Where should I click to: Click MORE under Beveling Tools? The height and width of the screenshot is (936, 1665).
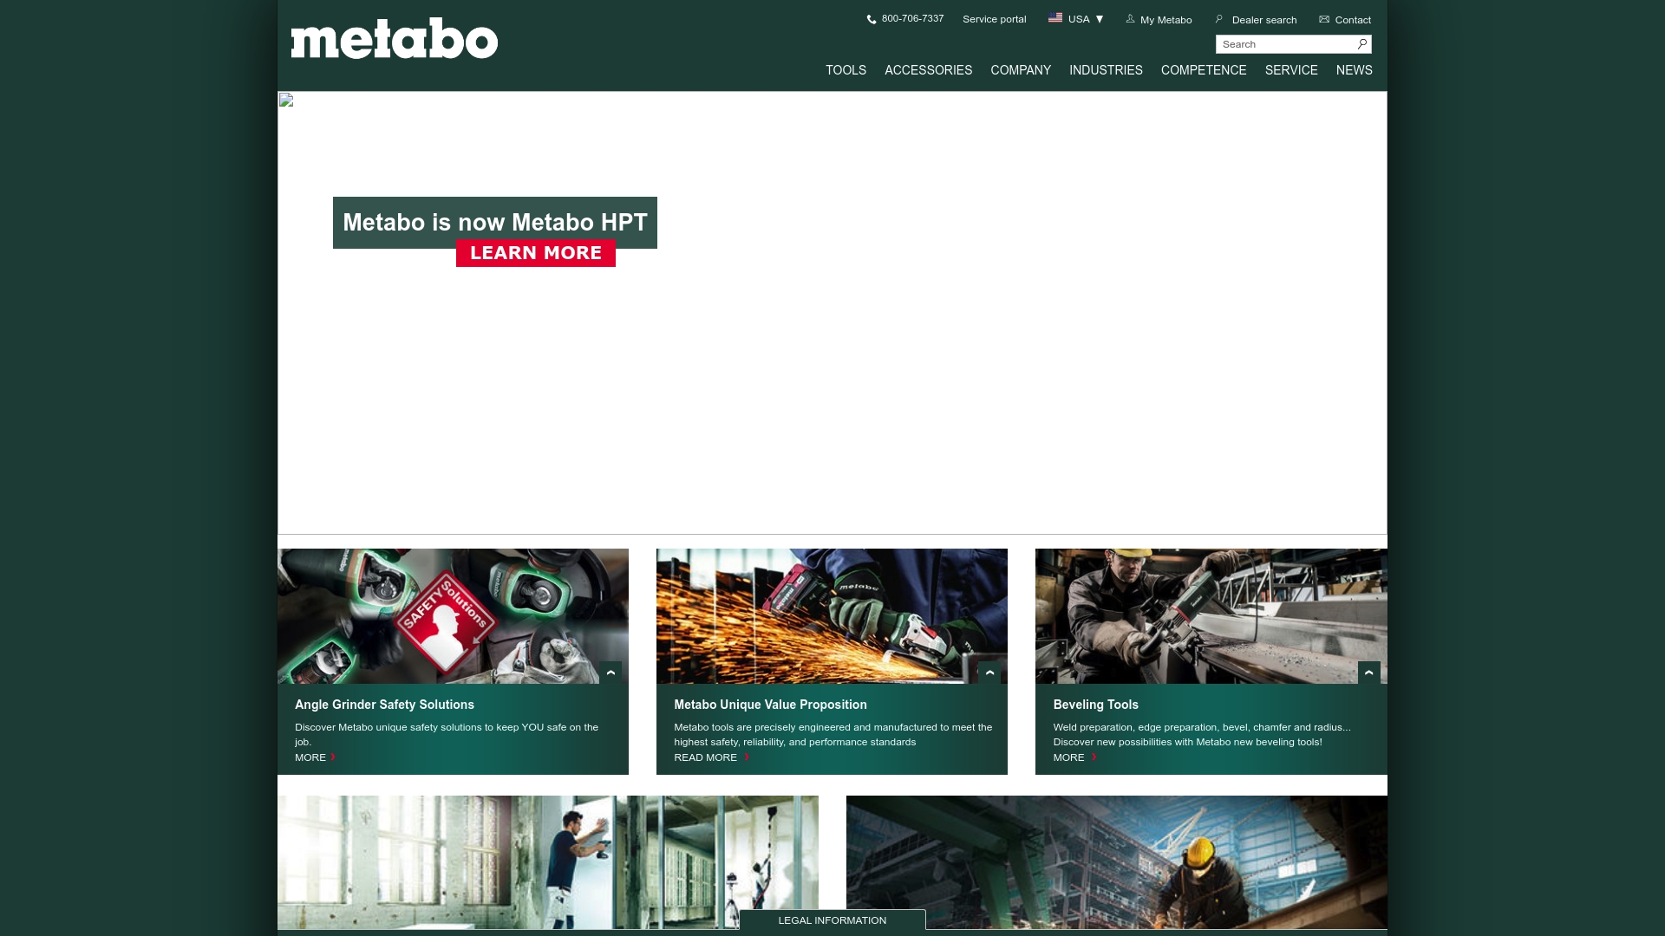click(x=1068, y=757)
